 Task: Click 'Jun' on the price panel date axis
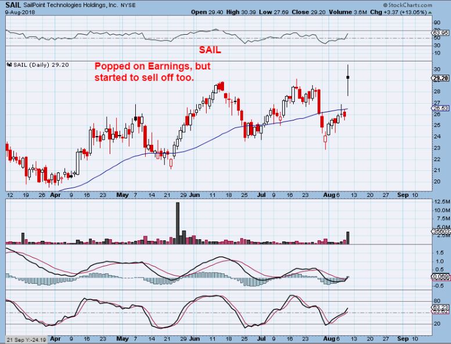pyautogui.click(x=194, y=195)
